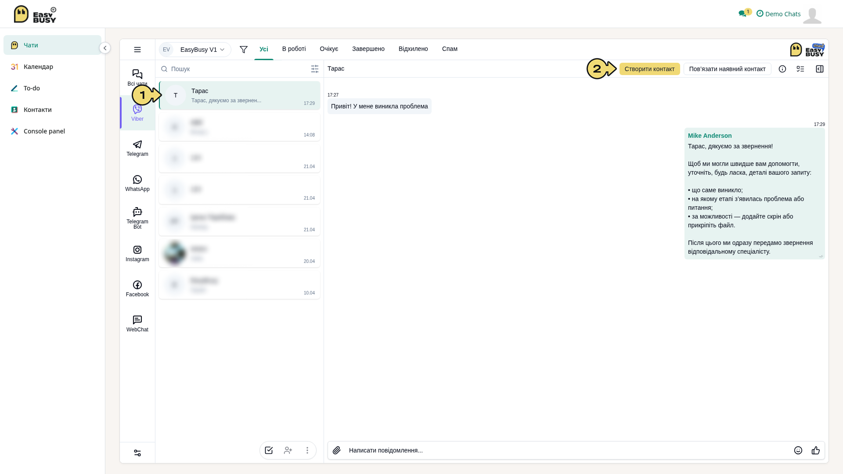Open Контакти in left menu
This screenshot has height=474, width=843.
tap(52, 110)
